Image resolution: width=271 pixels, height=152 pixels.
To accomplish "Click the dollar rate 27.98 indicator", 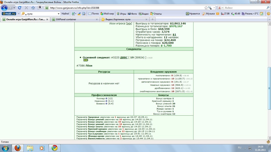I will click(x=225, y=14).
